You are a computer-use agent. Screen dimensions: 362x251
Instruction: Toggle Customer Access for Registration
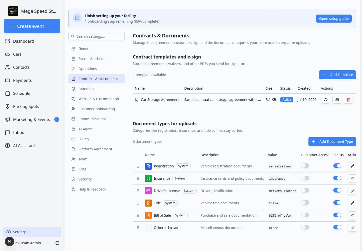coord(305,166)
